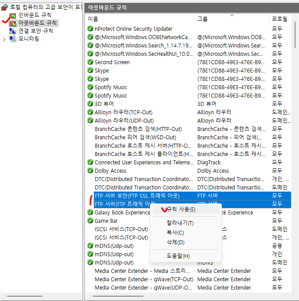Select root node 로컬 컴퓨터의 고급 보안
The image size is (299, 301).
(x=46, y=7)
